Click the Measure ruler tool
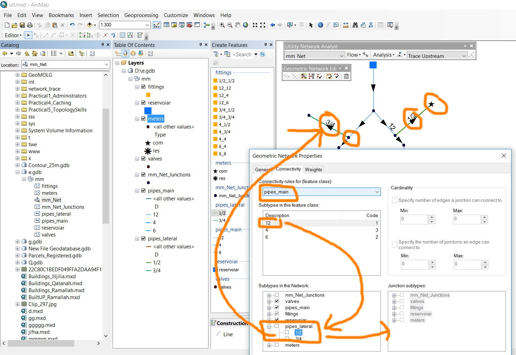Viewport: 516px width, 355px height. tap(346, 25)
